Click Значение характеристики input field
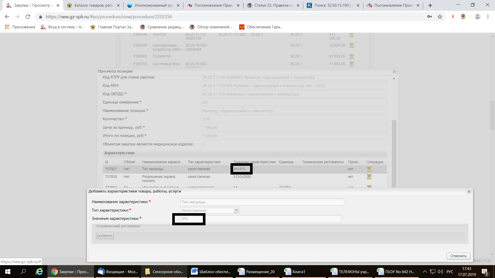The width and height of the screenshot is (495, 278). pos(260,219)
